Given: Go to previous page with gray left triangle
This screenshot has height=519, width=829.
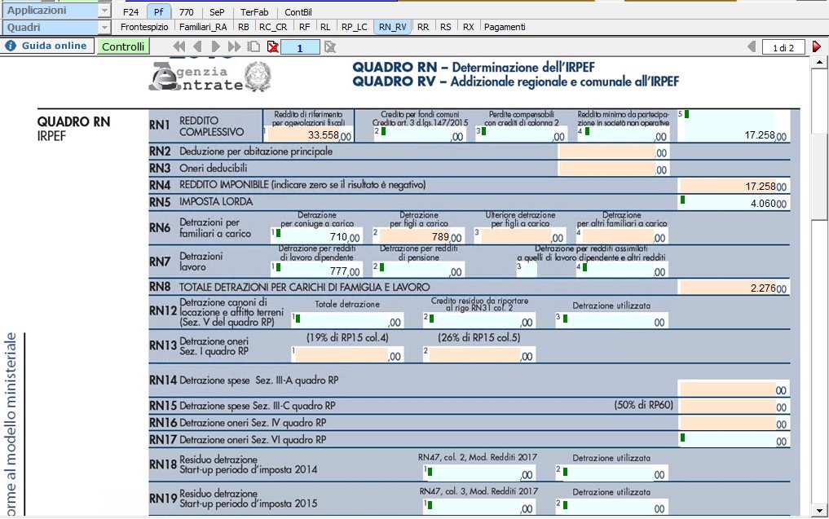Looking at the screenshot, I should pyautogui.click(x=752, y=46).
